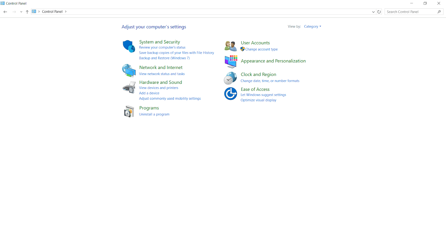
Task: Expand the chevron after Control Panel breadcrumb
Action: tap(66, 12)
